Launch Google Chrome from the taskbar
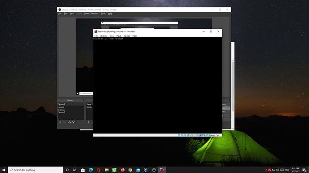The width and height of the screenshot is (309, 173). (x=130, y=170)
